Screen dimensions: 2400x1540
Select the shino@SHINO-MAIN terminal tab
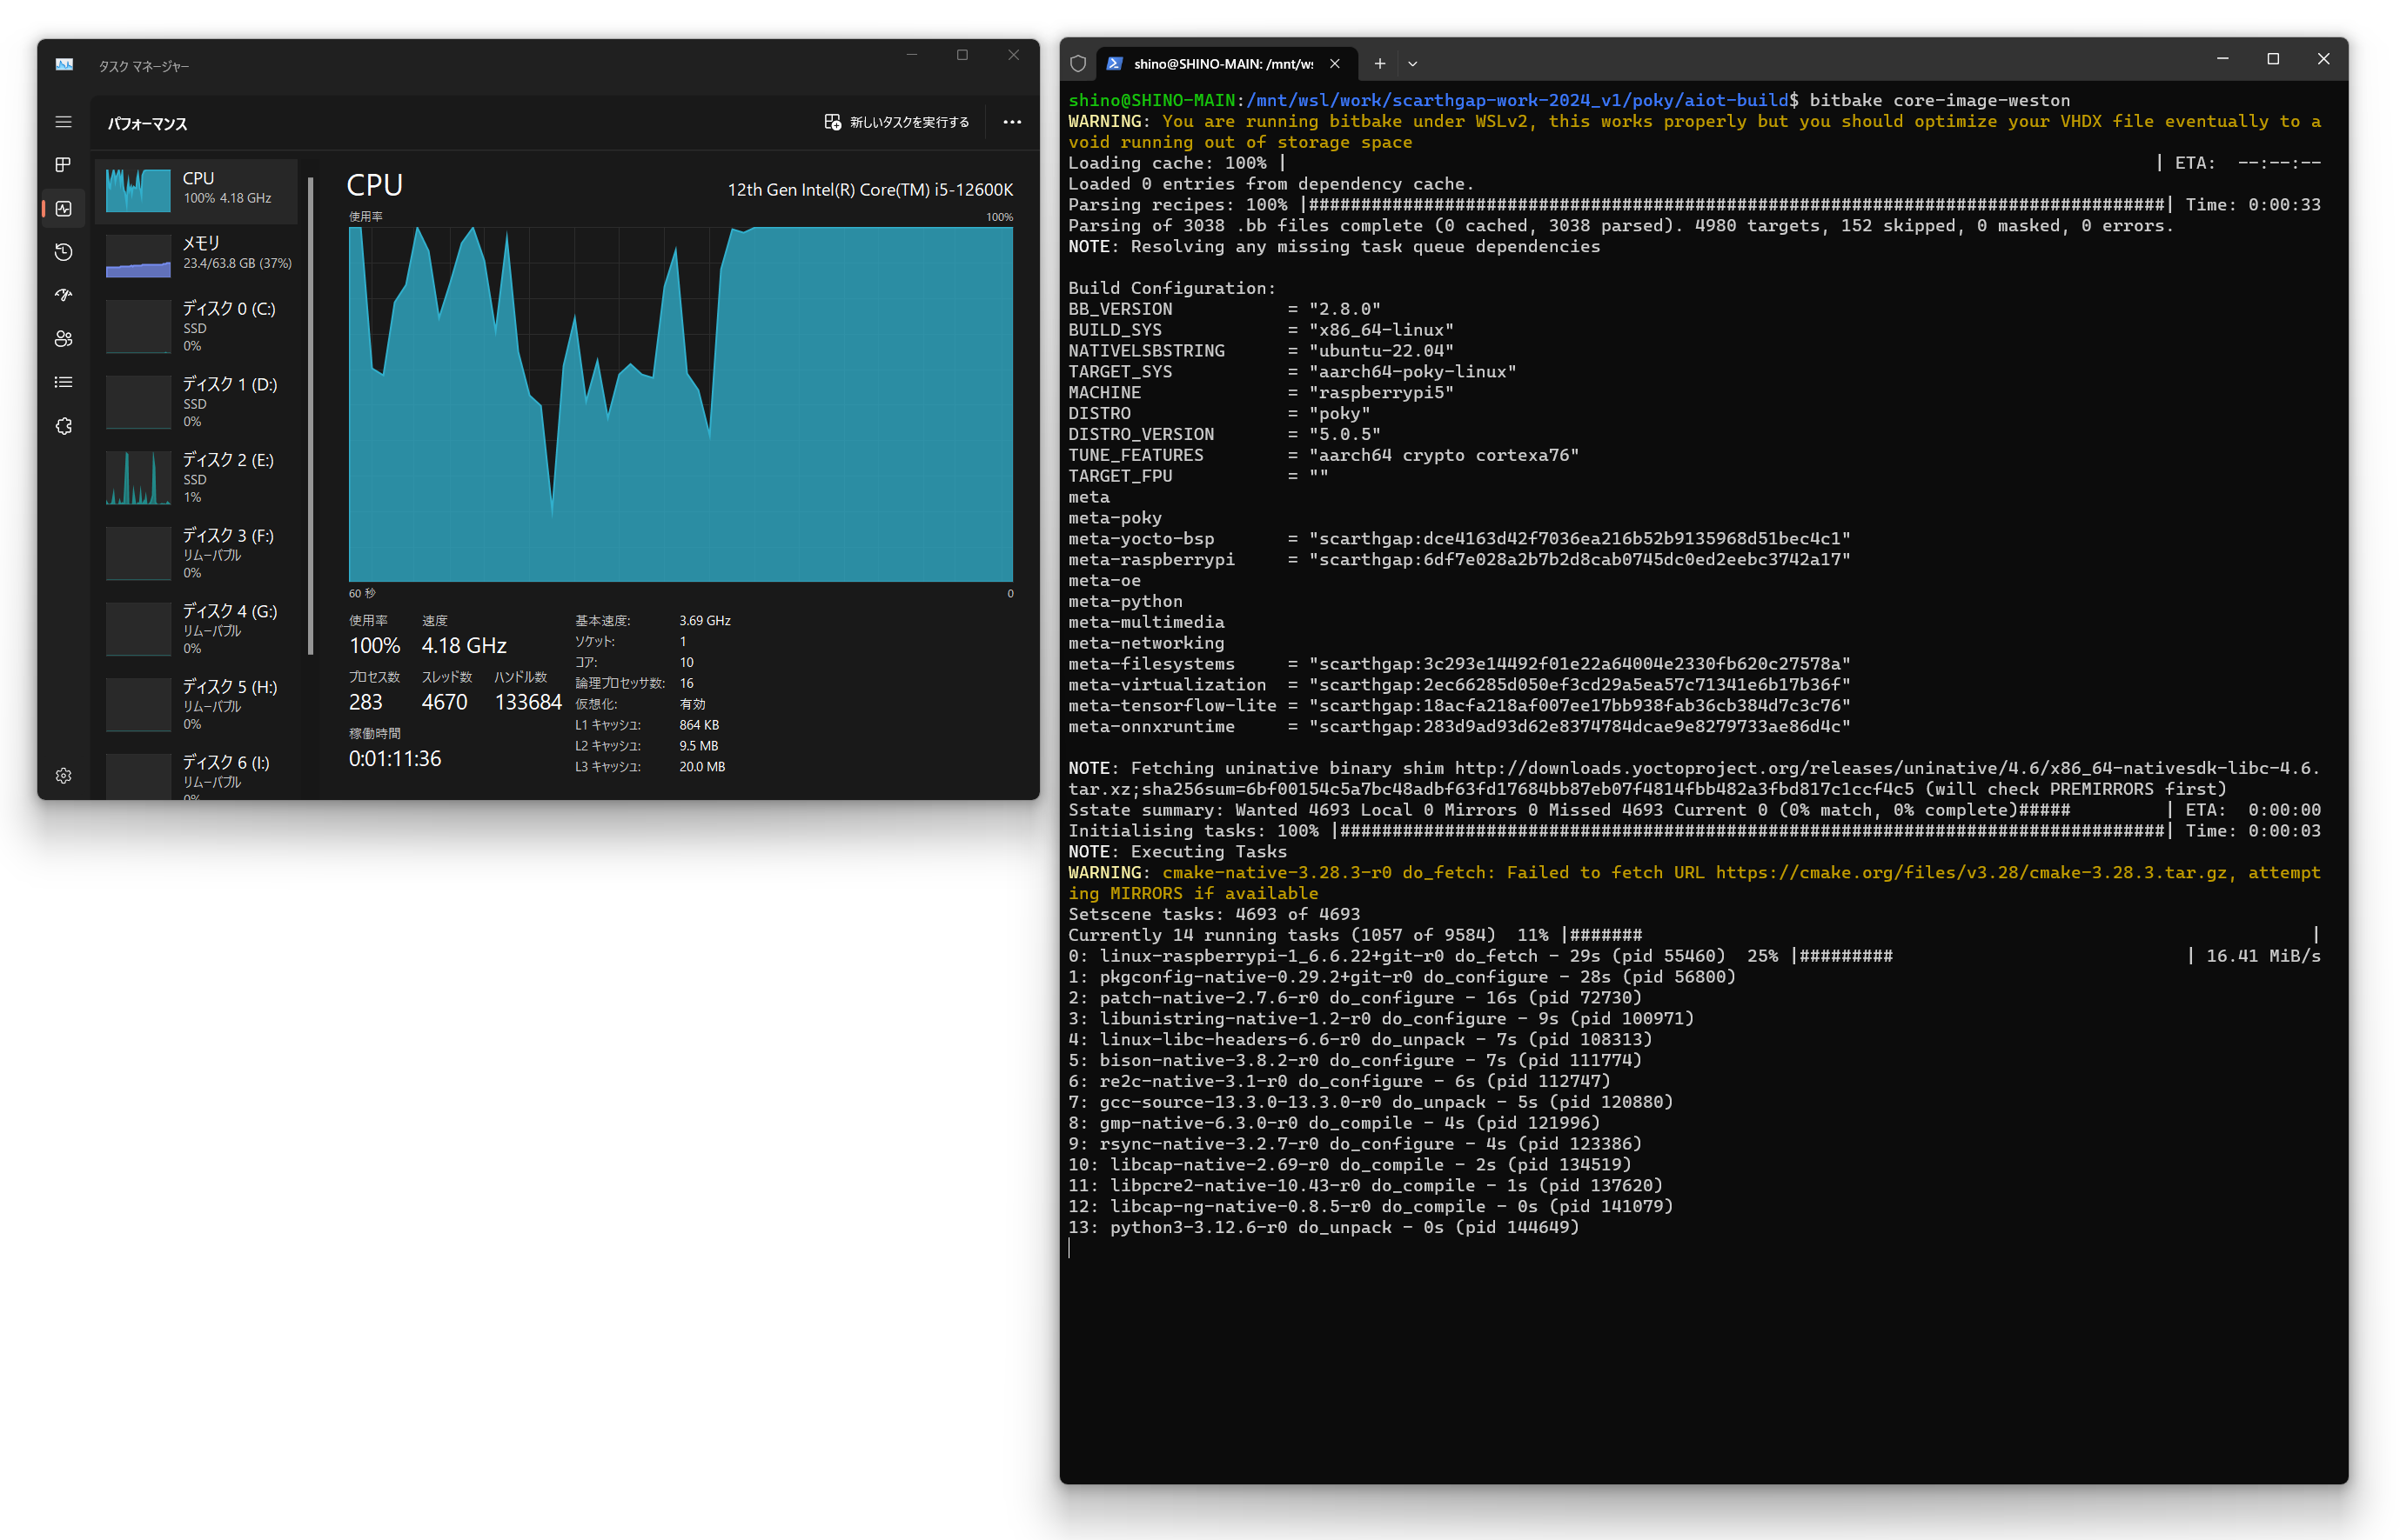(x=1222, y=64)
